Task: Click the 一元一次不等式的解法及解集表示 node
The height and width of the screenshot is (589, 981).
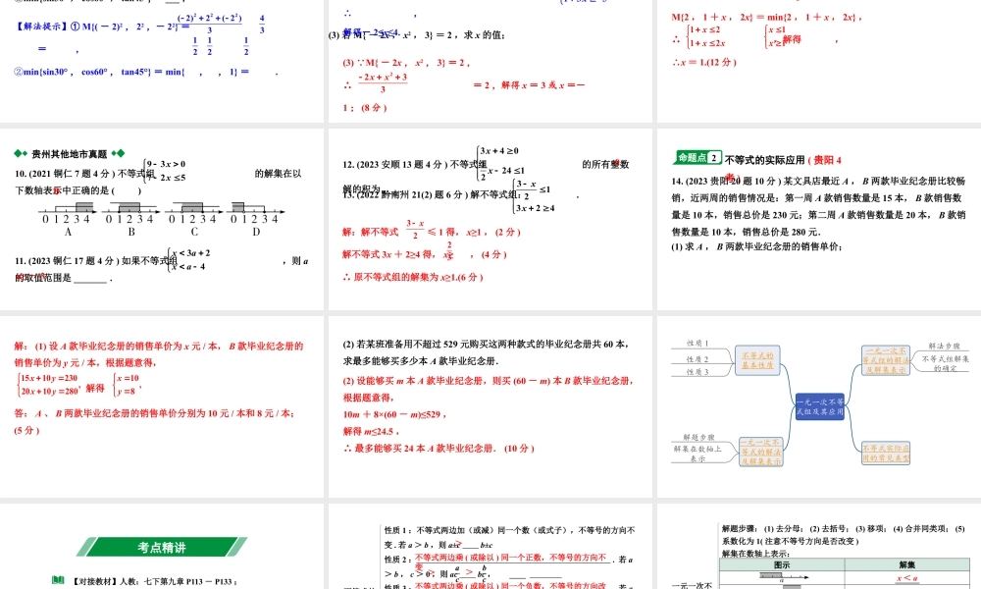Action: [x=762, y=454]
